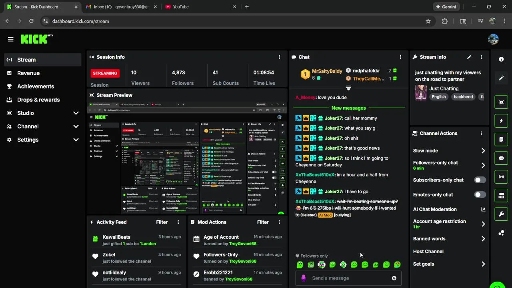Click the backbend stream tag

463,97
